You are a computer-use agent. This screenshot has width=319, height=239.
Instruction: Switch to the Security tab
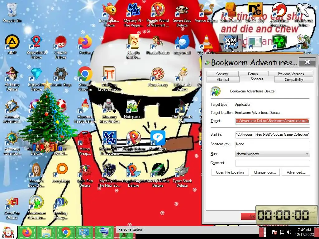pos(222,74)
